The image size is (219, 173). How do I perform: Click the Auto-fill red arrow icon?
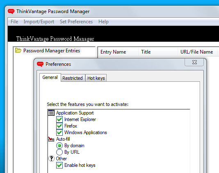tap(51, 139)
